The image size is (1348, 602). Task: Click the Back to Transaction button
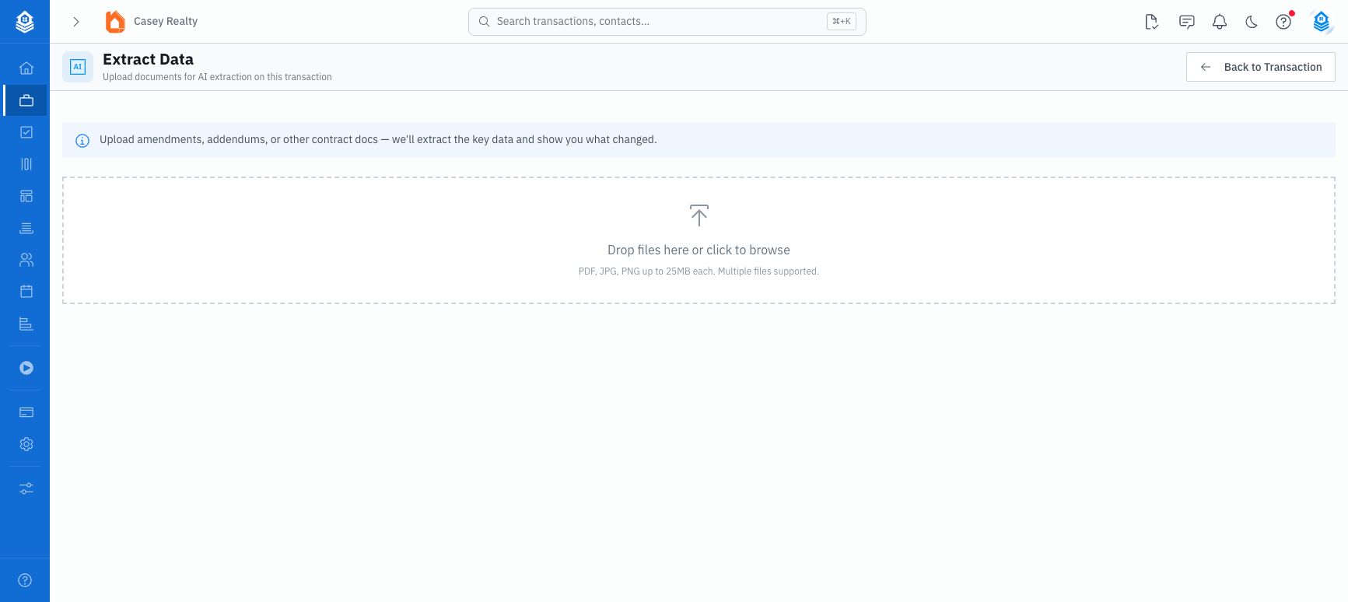[1261, 67]
